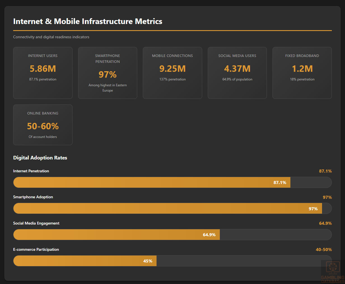Click the 5.86M internet users value
Viewport: 345px width, 284px height.
click(x=43, y=69)
